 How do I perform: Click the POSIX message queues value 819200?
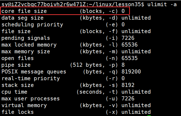[x=131, y=72]
